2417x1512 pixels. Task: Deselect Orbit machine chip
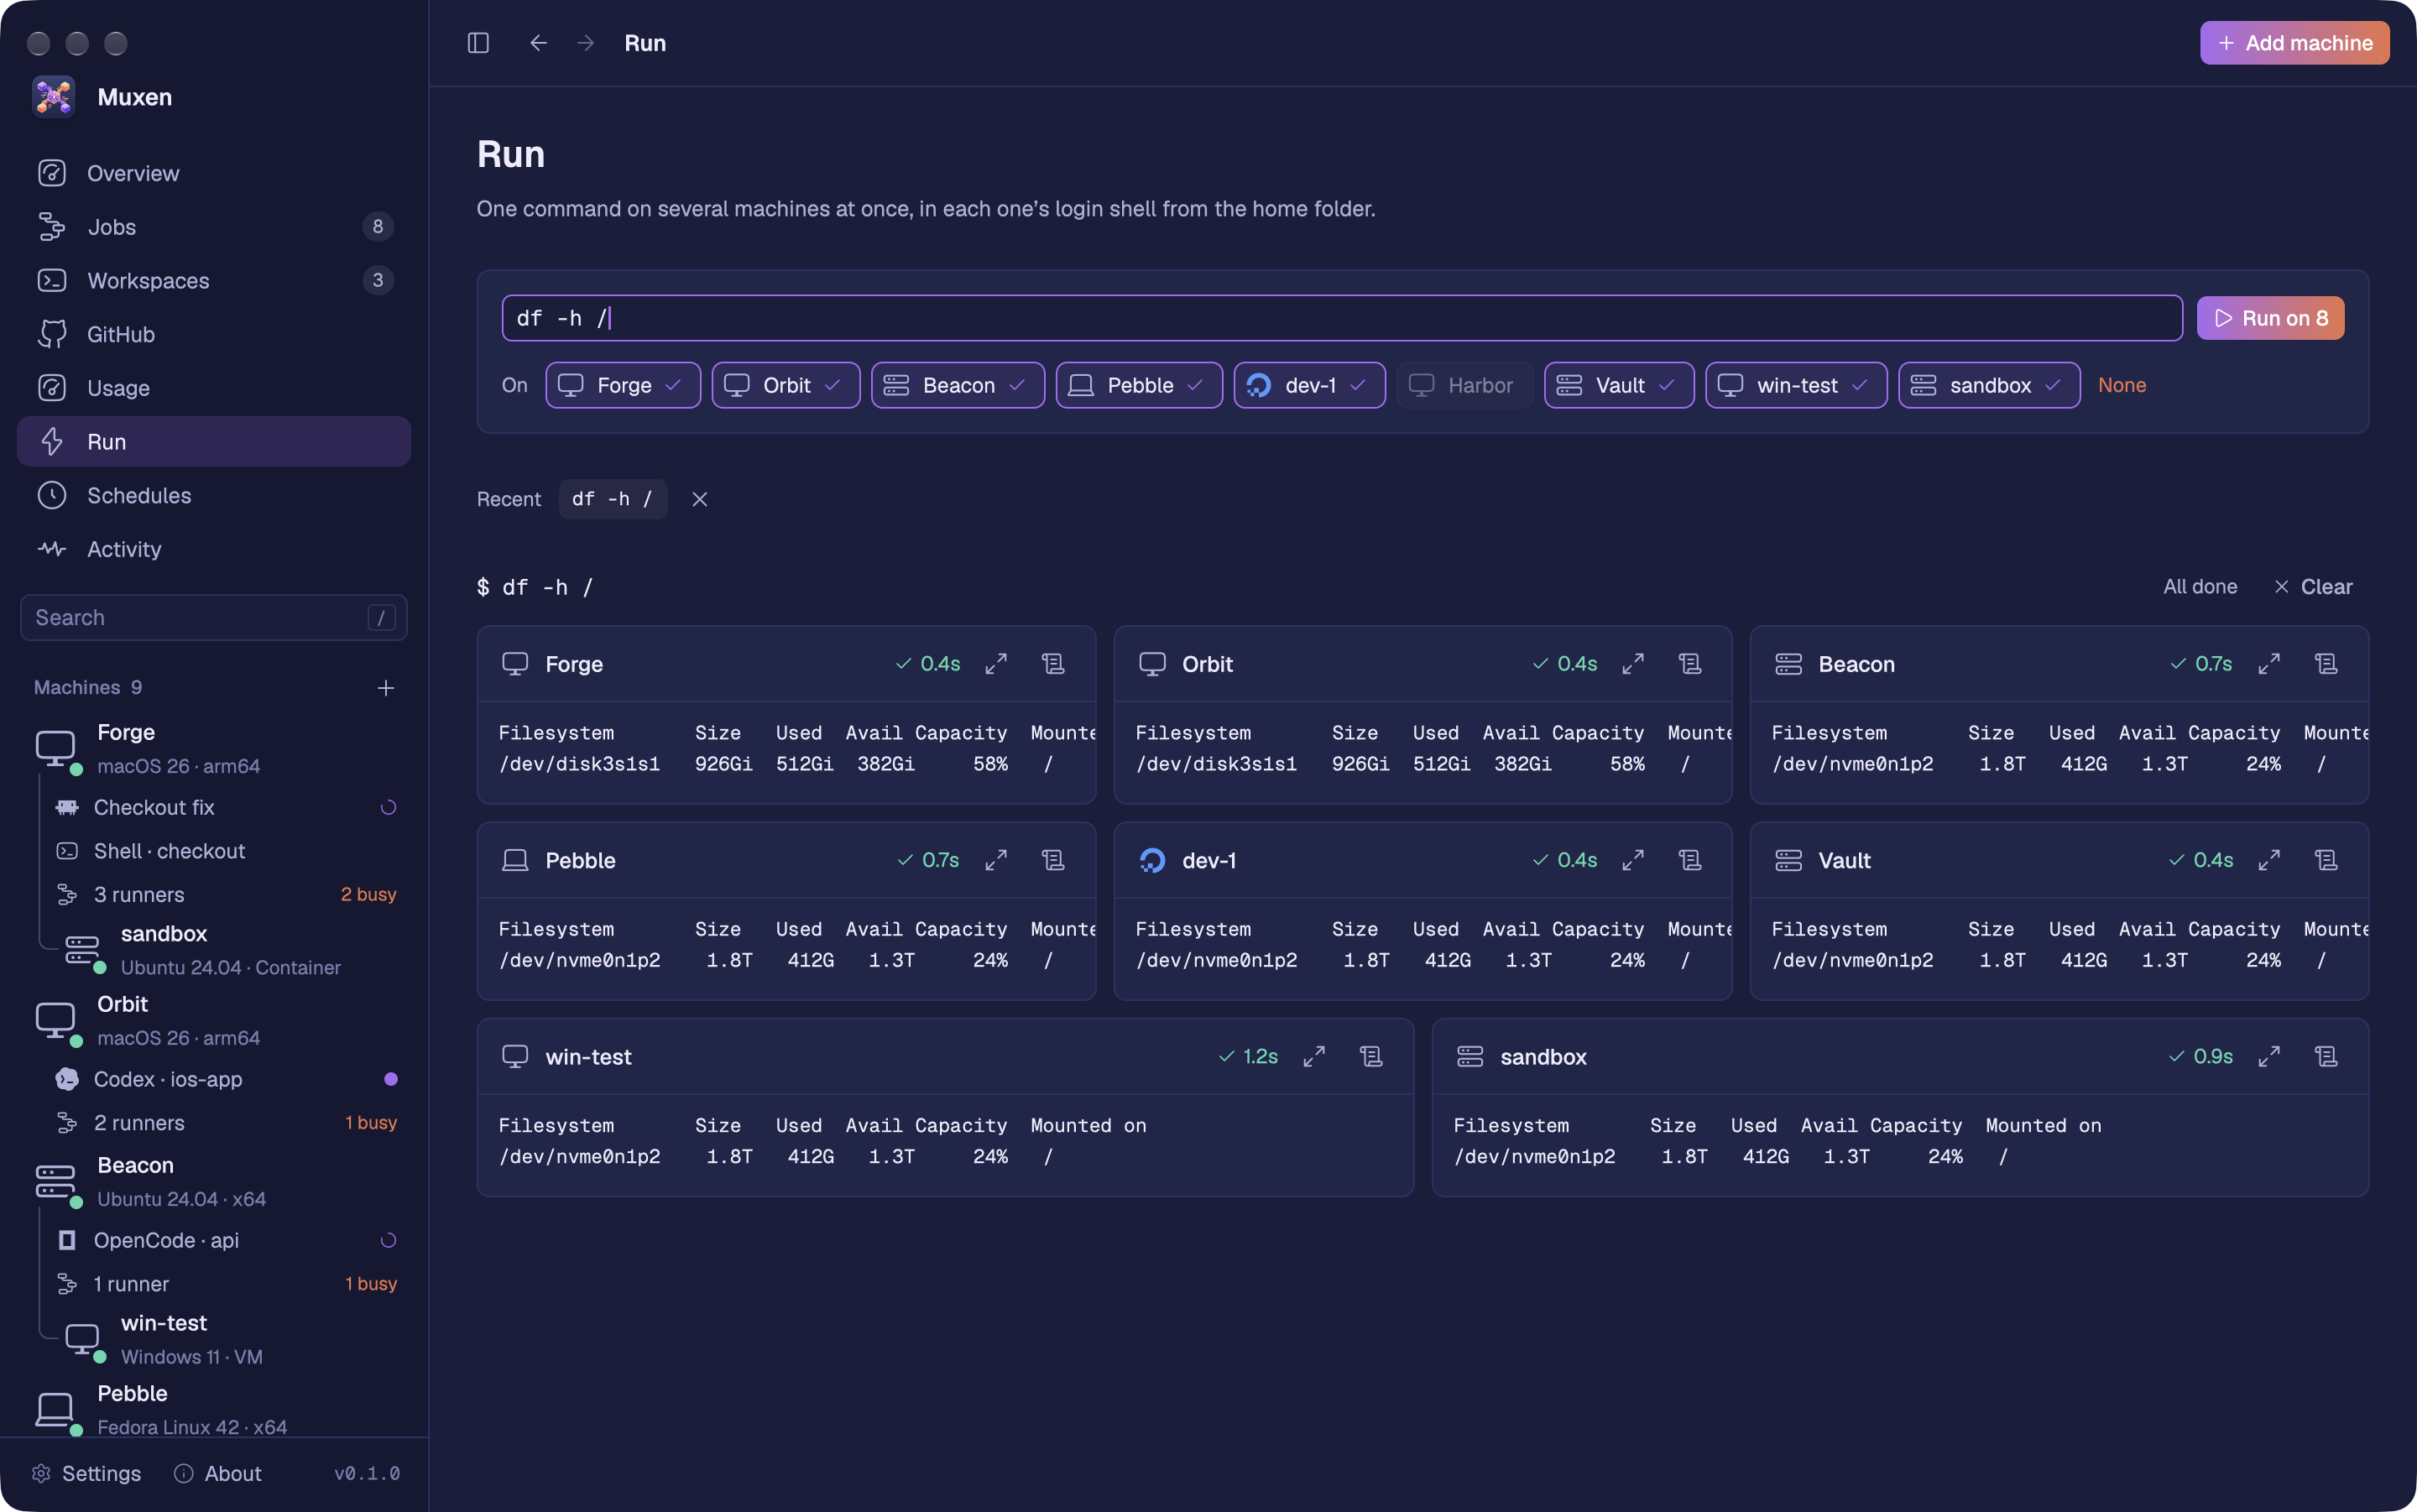786,385
